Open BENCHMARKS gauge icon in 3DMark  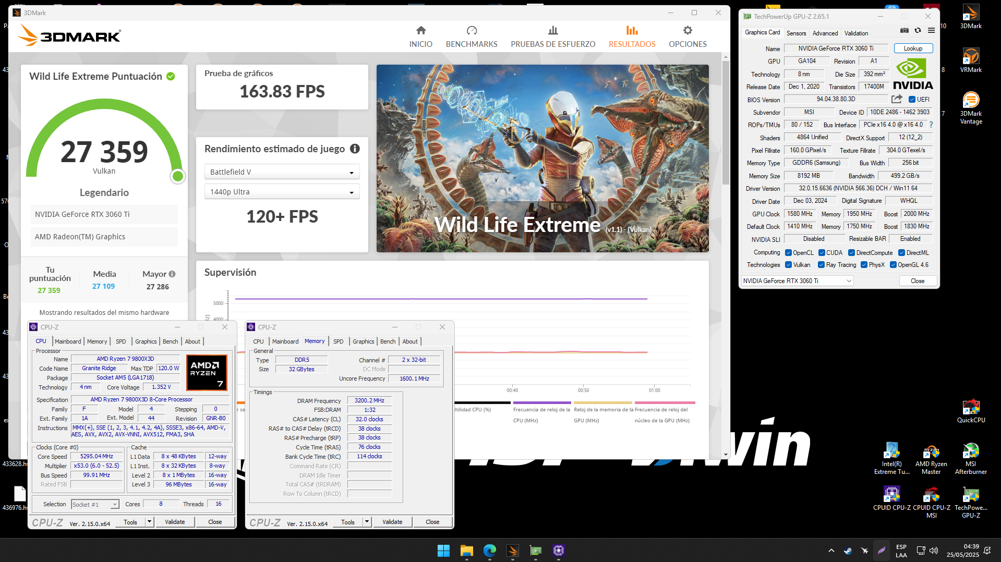click(472, 30)
